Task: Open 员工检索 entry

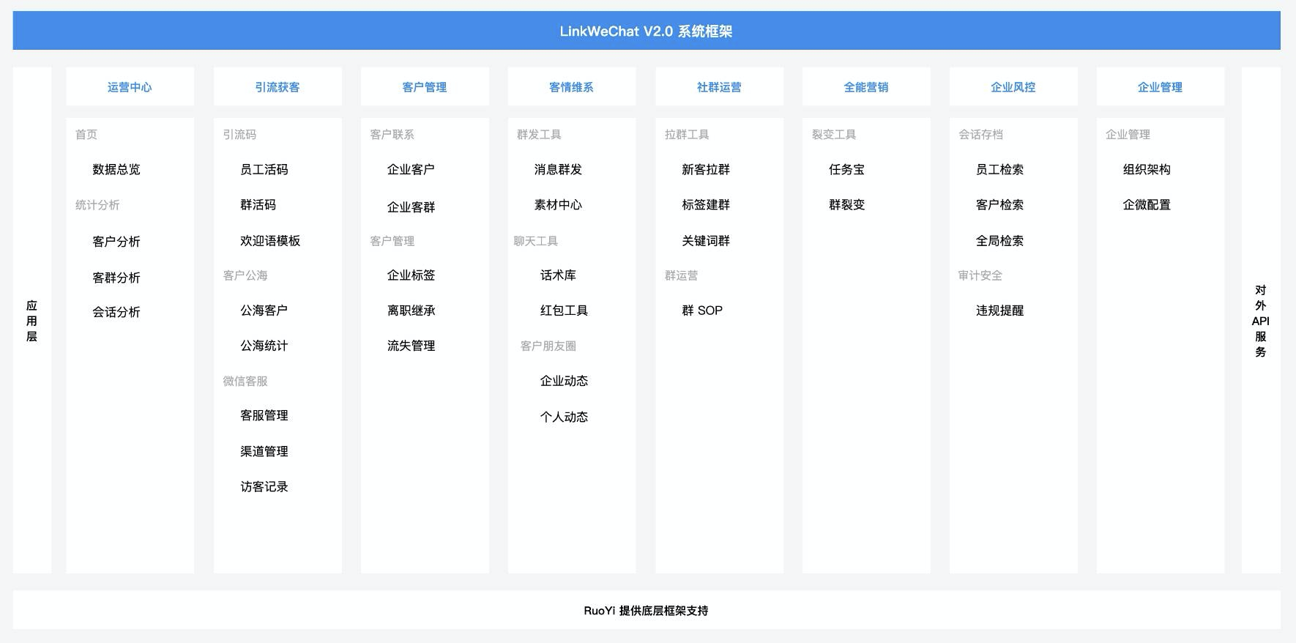Action: (1000, 169)
